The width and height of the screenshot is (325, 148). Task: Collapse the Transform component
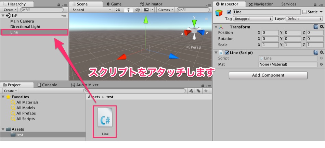[216, 27]
